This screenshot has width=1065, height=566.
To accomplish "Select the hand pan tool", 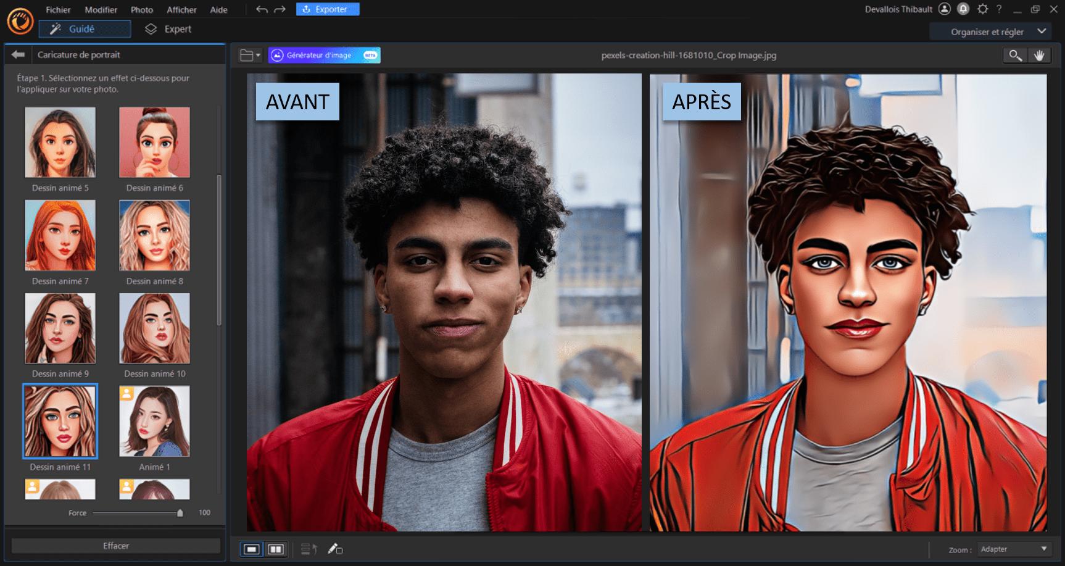I will coord(1040,56).
